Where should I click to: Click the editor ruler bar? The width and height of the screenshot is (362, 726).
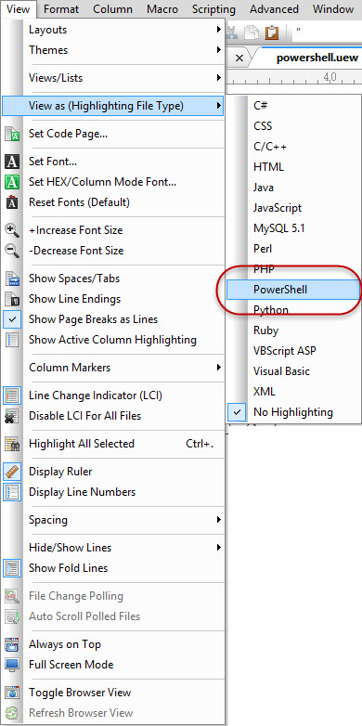click(x=293, y=77)
